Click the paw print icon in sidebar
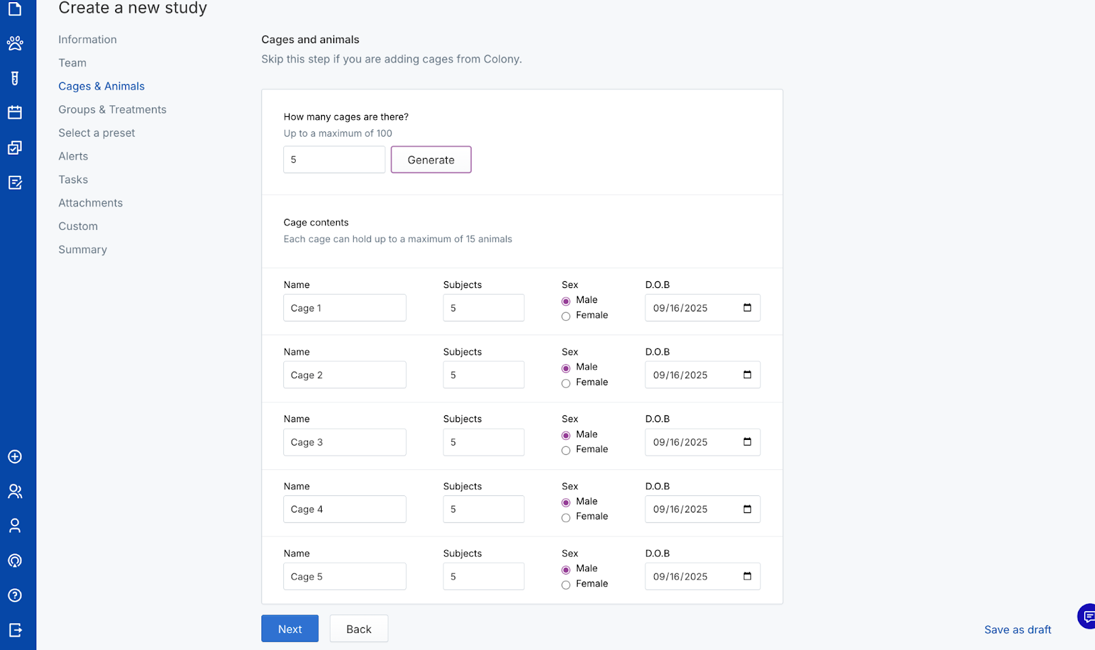Screen dimensions: 1095x650 tap(15, 44)
